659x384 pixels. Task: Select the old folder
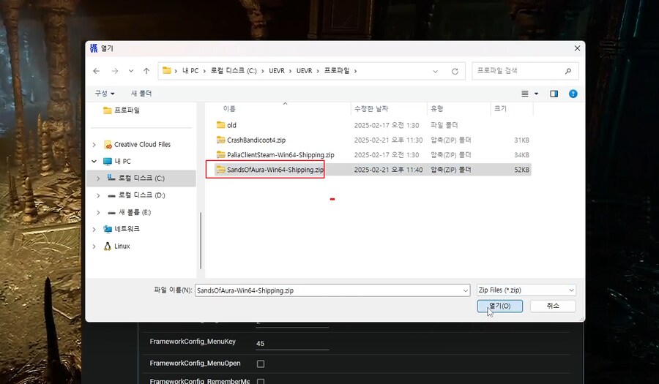231,125
